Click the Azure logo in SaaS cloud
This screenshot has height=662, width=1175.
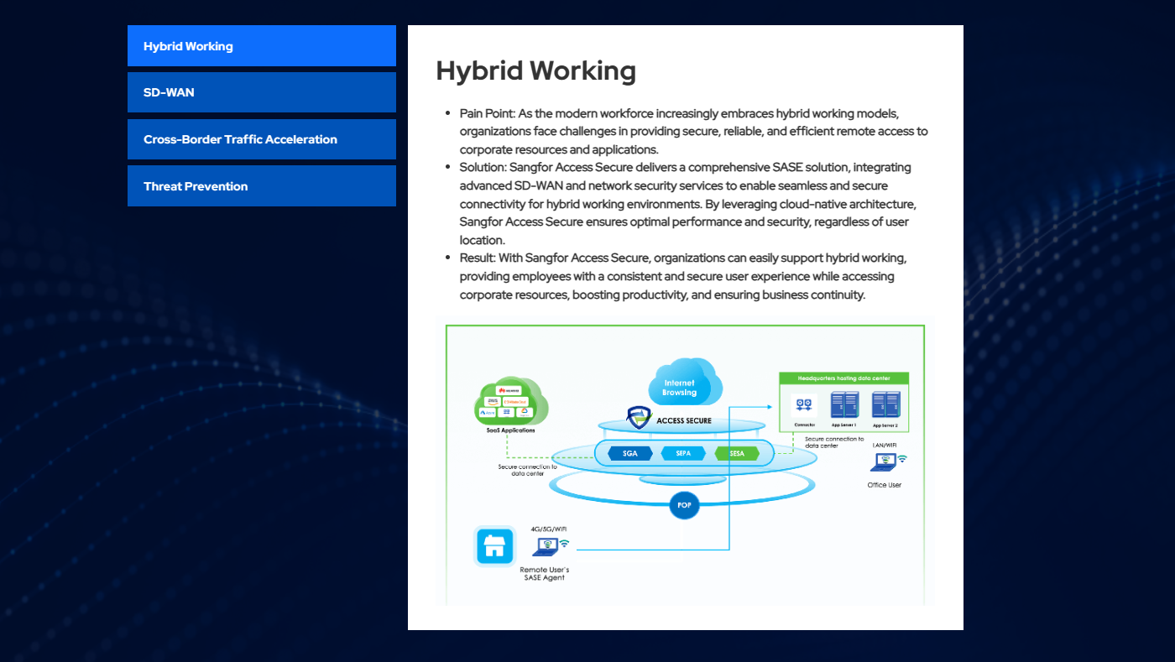coord(487,413)
